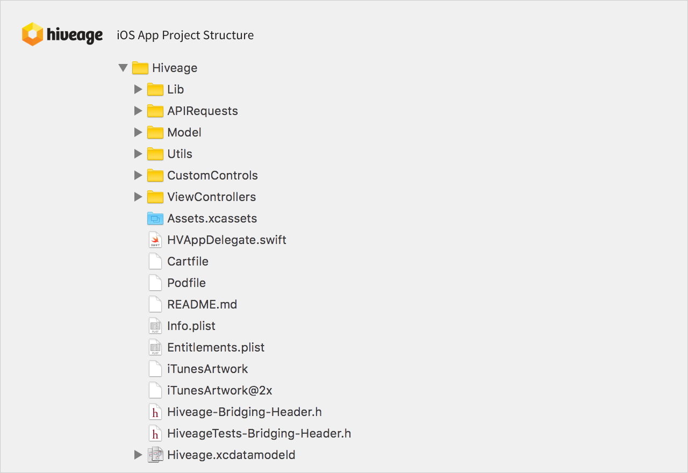Expand the Lib folder disclosure triangle
The width and height of the screenshot is (688, 473).
138,89
